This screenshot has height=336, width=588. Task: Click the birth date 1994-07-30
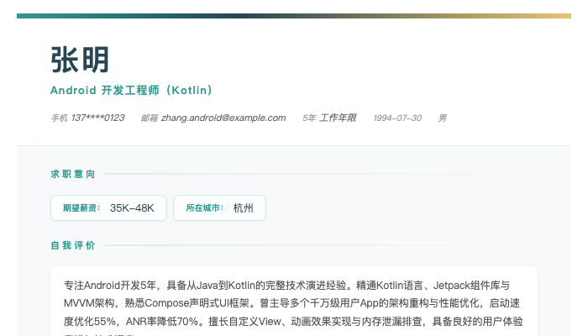point(397,118)
